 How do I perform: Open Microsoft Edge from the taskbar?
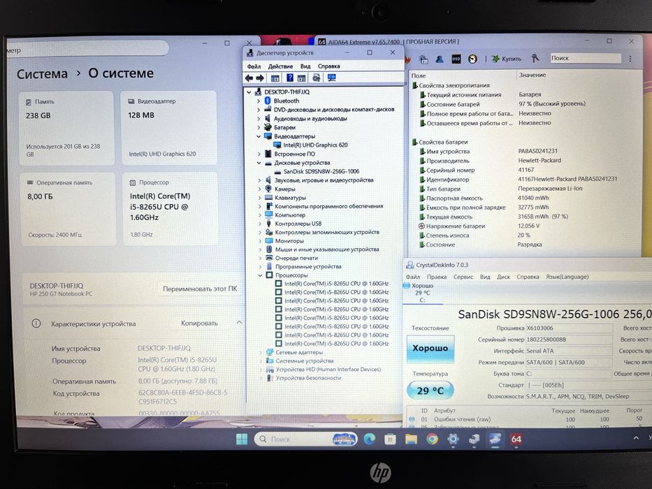click(x=369, y=439)
